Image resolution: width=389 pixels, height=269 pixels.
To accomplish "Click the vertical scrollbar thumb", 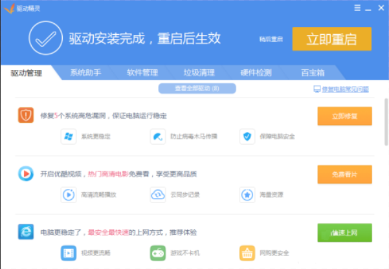I will [386, 122].
